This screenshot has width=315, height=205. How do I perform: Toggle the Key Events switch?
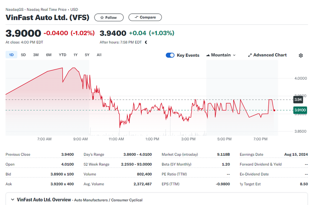[170, 55]
